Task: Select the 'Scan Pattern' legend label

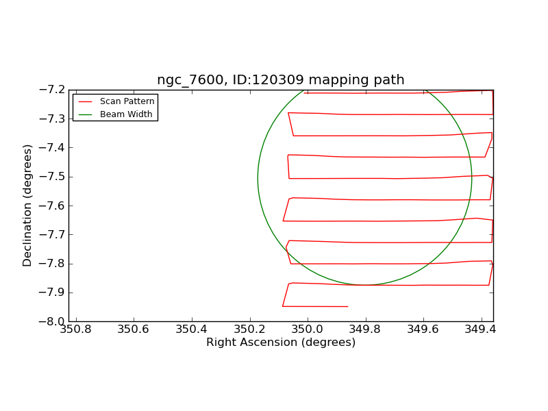Action: click(x=127, y=101)
